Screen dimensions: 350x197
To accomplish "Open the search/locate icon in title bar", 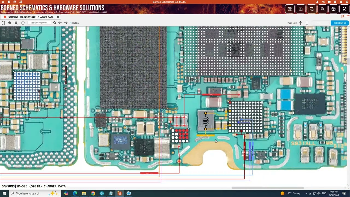I will [x=322, y=9].
